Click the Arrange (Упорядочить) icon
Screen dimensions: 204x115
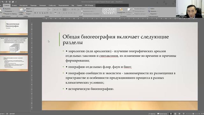tap(121, 11)
